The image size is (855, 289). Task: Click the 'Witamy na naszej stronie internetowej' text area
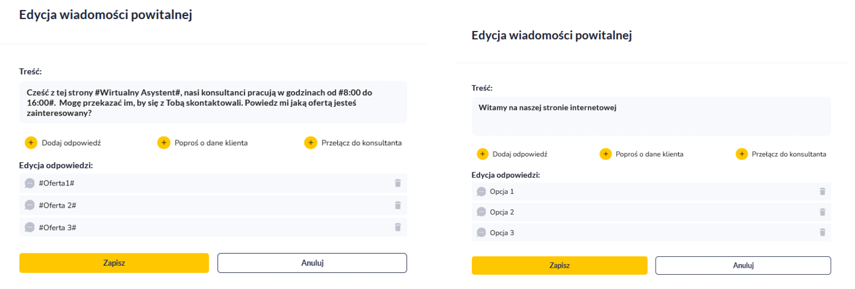(651, 117)
